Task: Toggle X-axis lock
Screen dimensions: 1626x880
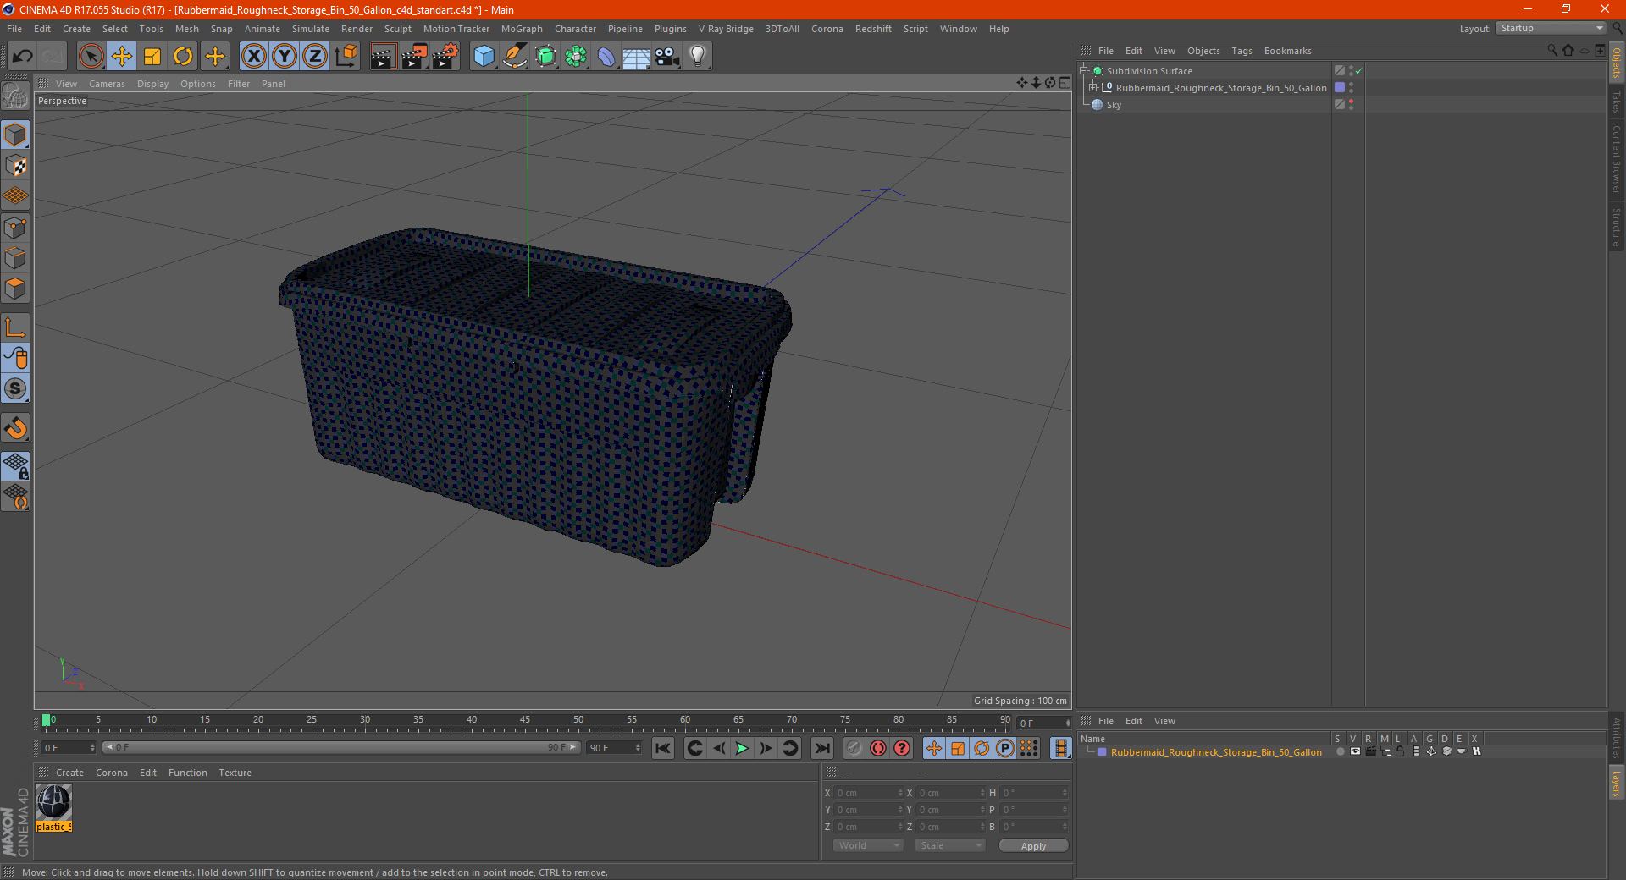Action: click(253, 57)
